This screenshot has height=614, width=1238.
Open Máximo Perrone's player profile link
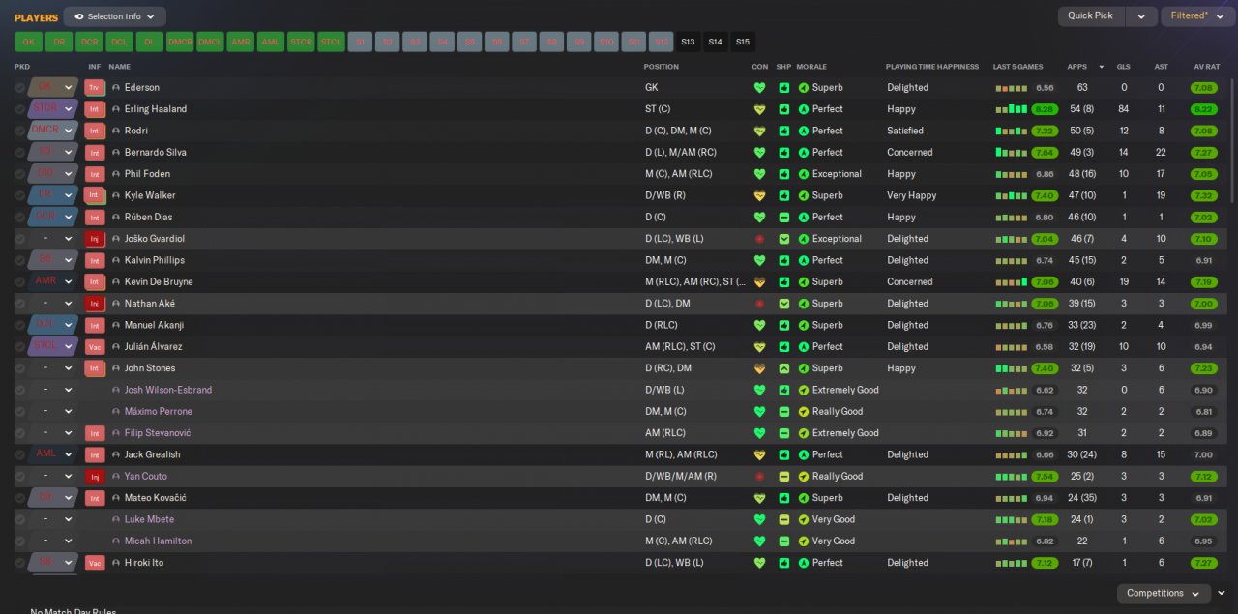(158, 412)
